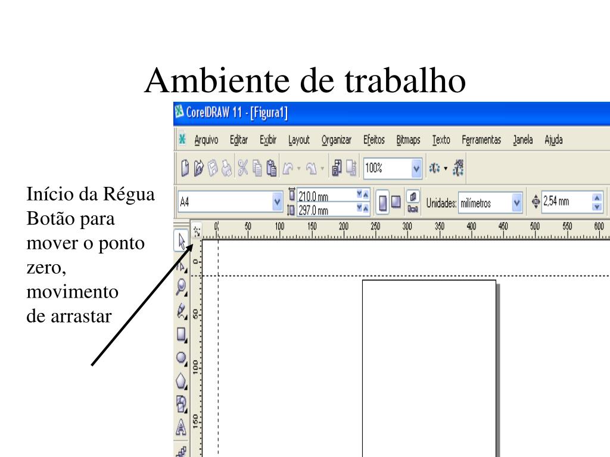Open the Ferramentas menu

(x=481, y=139)
